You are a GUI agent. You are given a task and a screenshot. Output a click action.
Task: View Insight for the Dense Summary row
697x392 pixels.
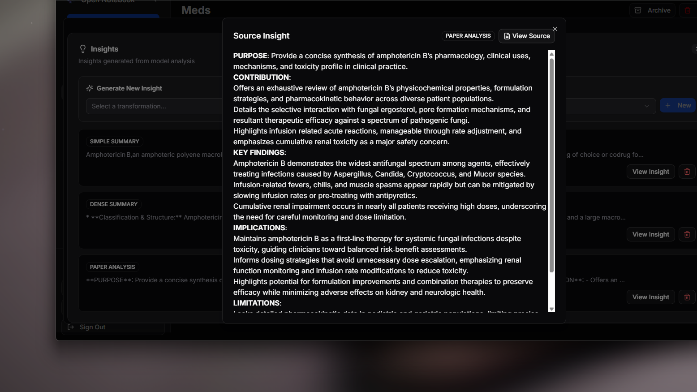tap(651, 234)
